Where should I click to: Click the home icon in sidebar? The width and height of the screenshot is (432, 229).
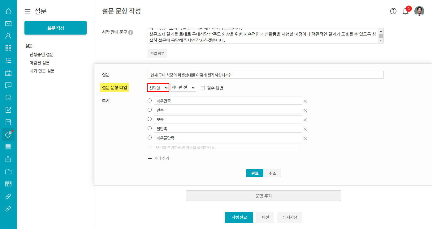pos(8,11)
